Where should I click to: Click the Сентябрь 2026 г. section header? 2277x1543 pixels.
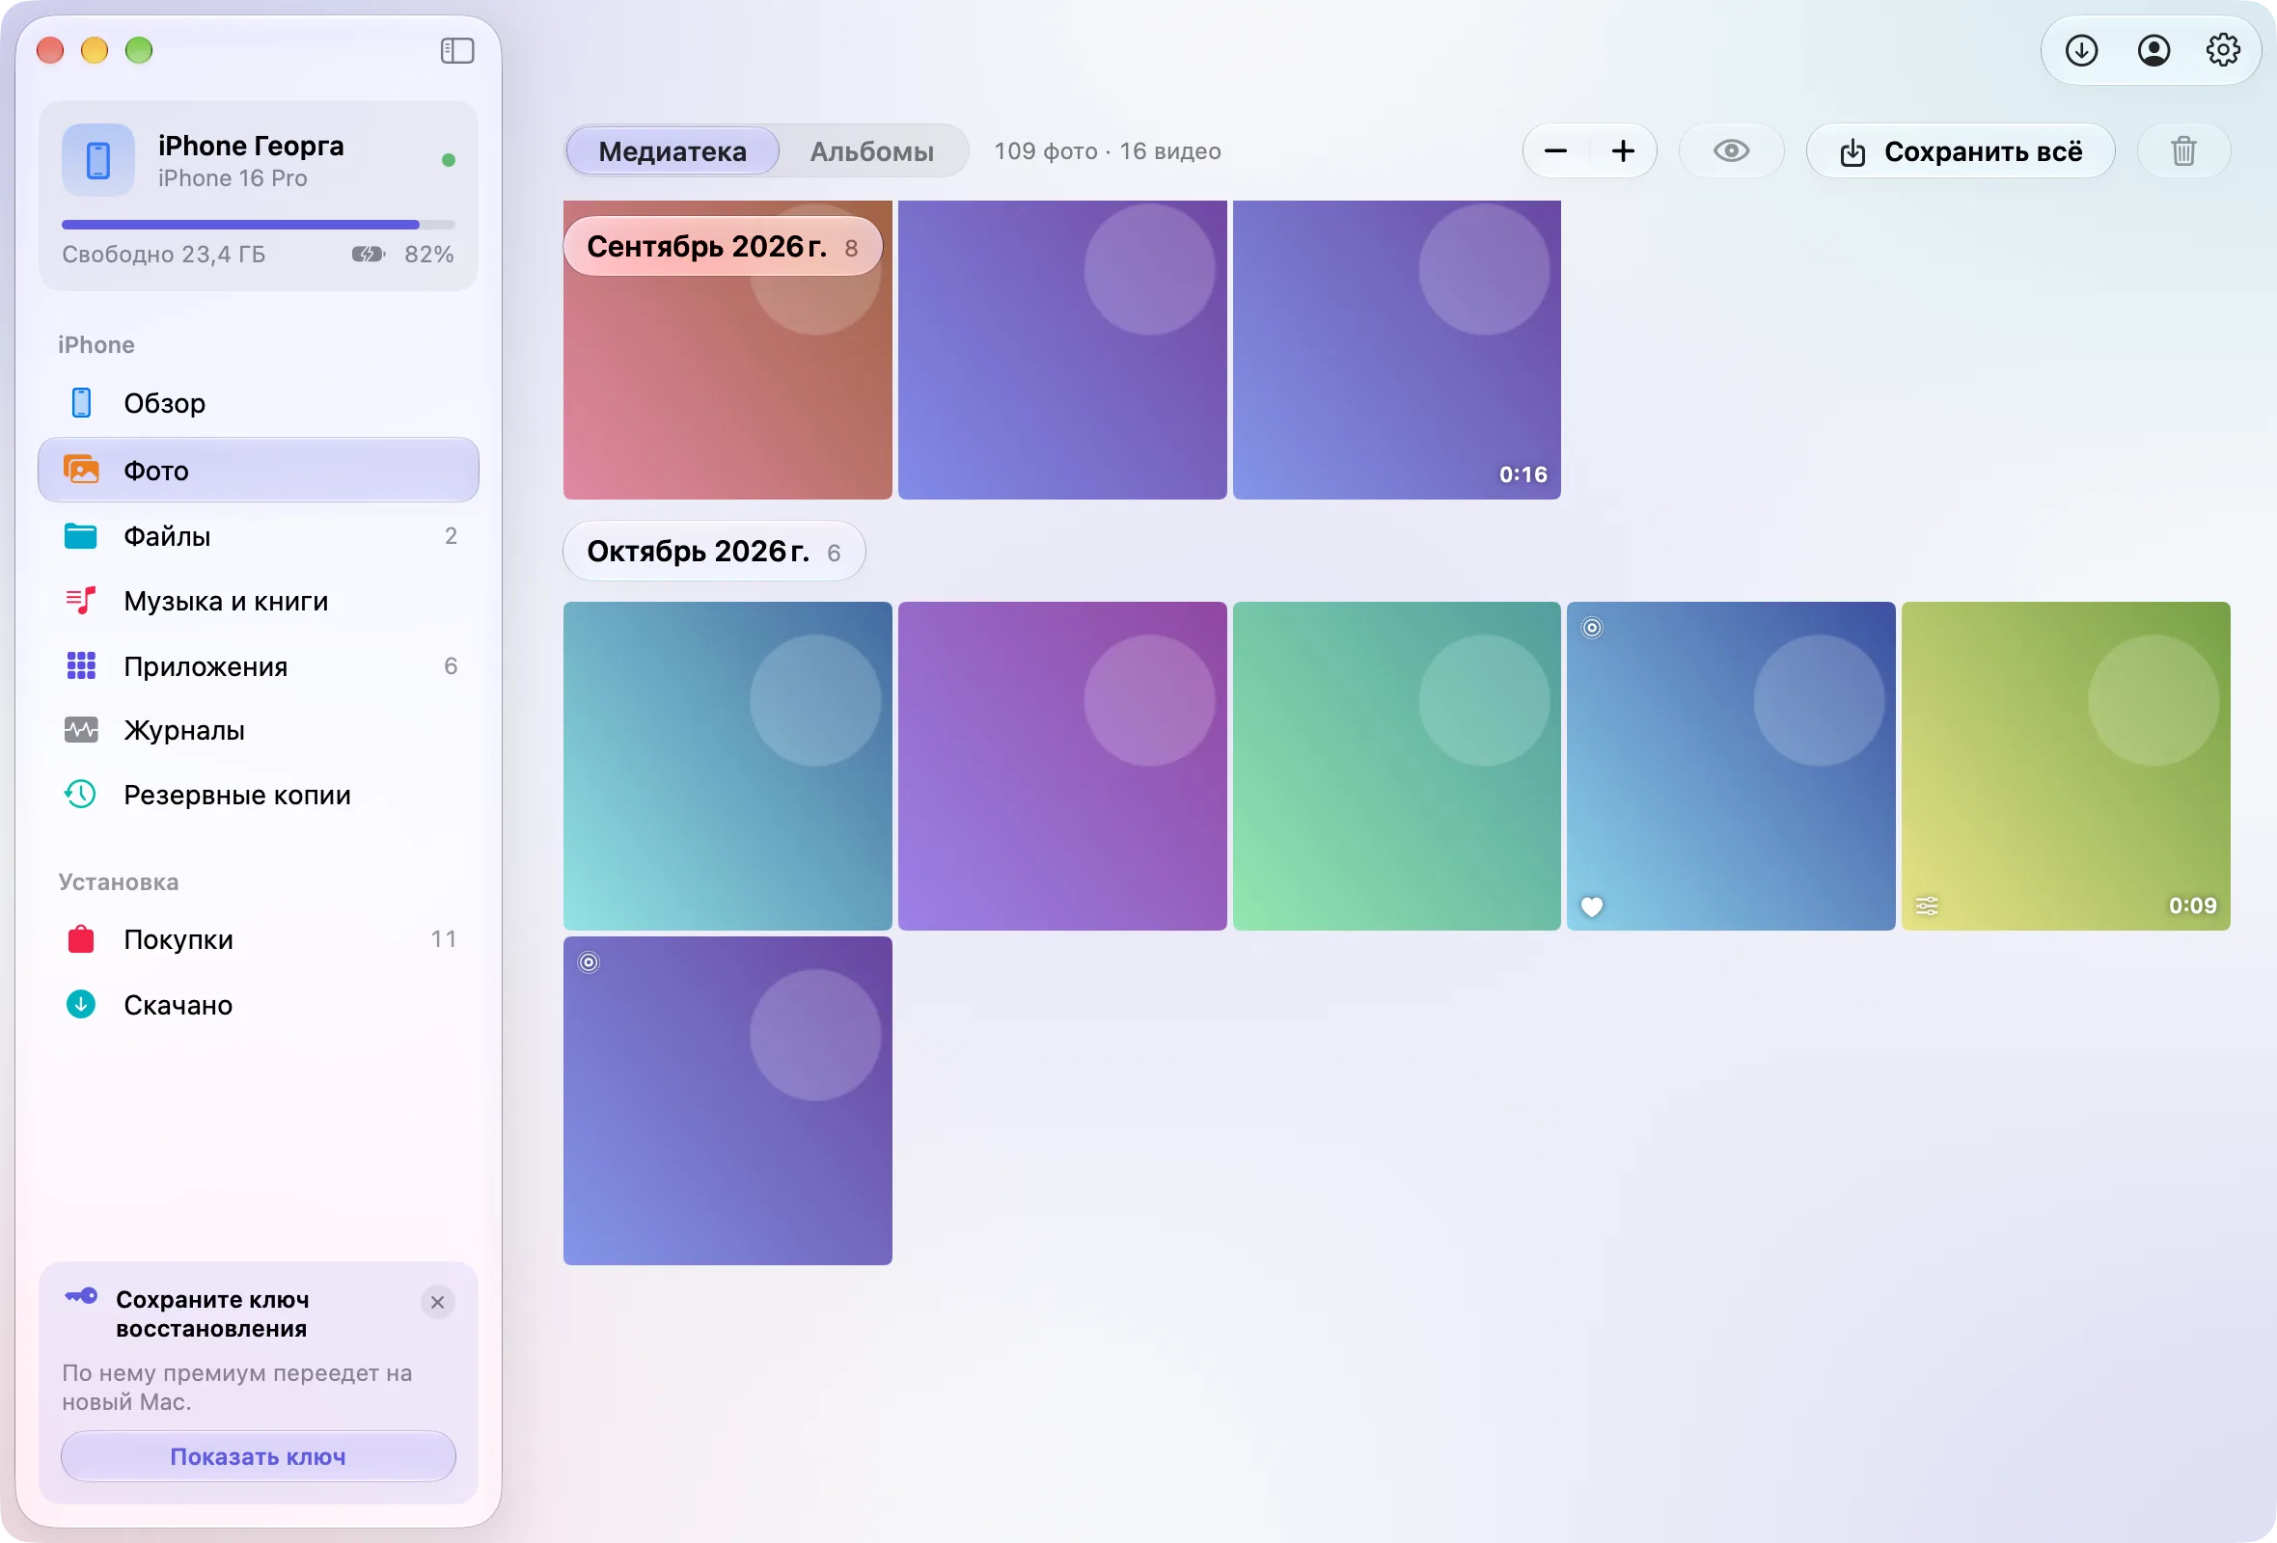[723, 247]
